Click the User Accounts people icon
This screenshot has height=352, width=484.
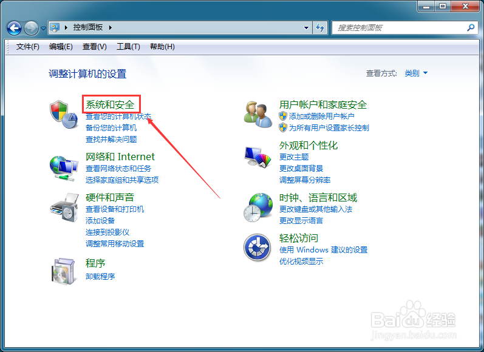point(257,115)
